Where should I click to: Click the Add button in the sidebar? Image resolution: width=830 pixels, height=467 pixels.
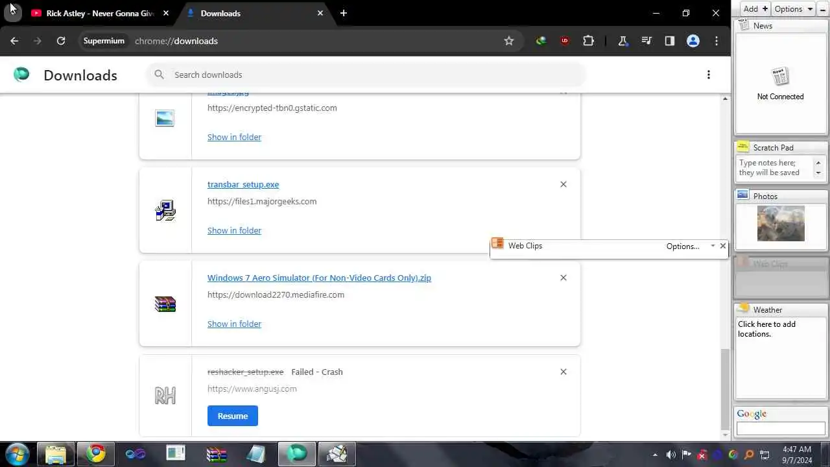pos(755,8)
